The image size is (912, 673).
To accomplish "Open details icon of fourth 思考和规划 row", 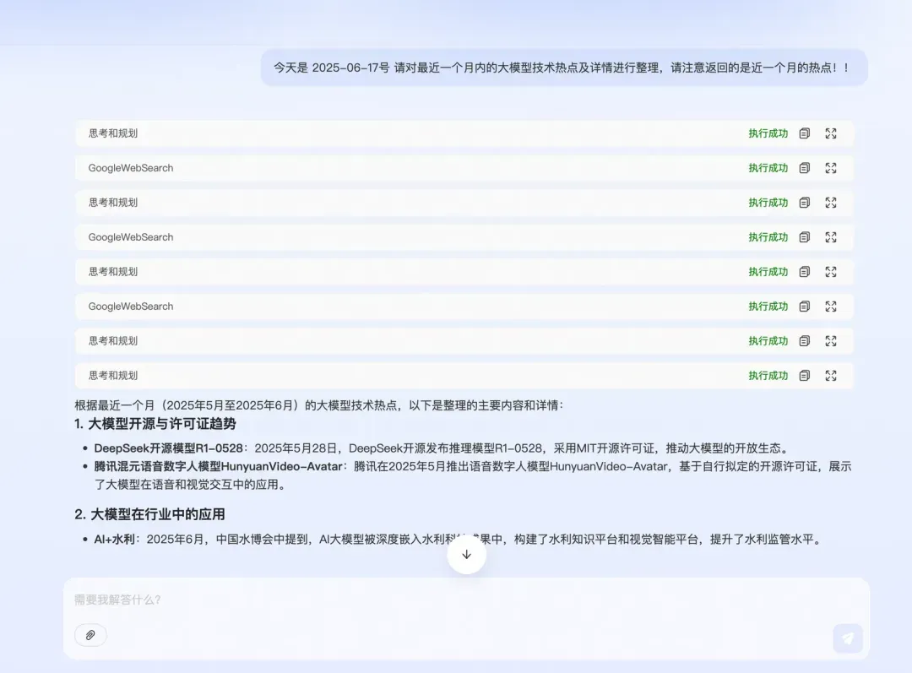I will click(x=805, y=341).
